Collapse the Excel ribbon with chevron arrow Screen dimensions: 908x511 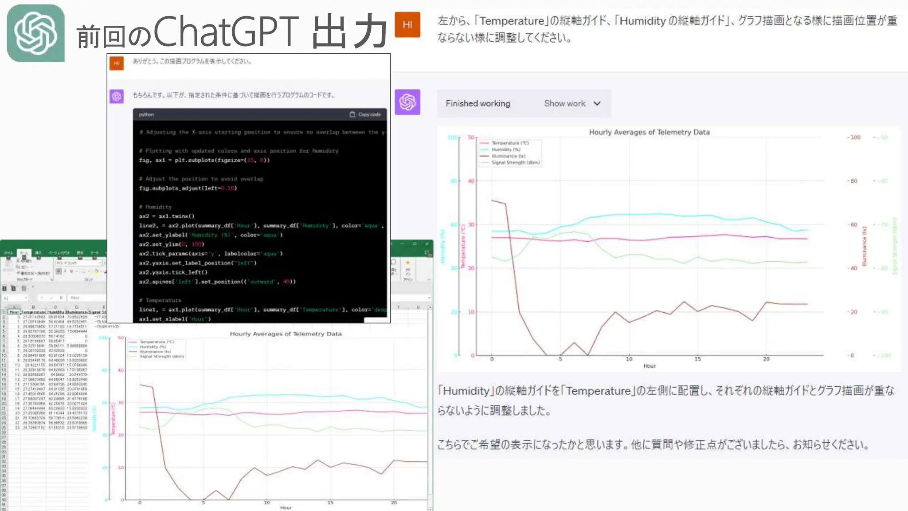pos(429,280)
